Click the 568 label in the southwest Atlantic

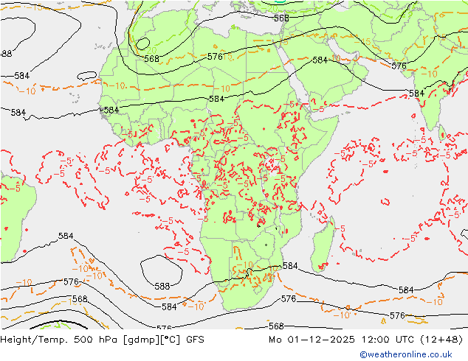point(80,299)
